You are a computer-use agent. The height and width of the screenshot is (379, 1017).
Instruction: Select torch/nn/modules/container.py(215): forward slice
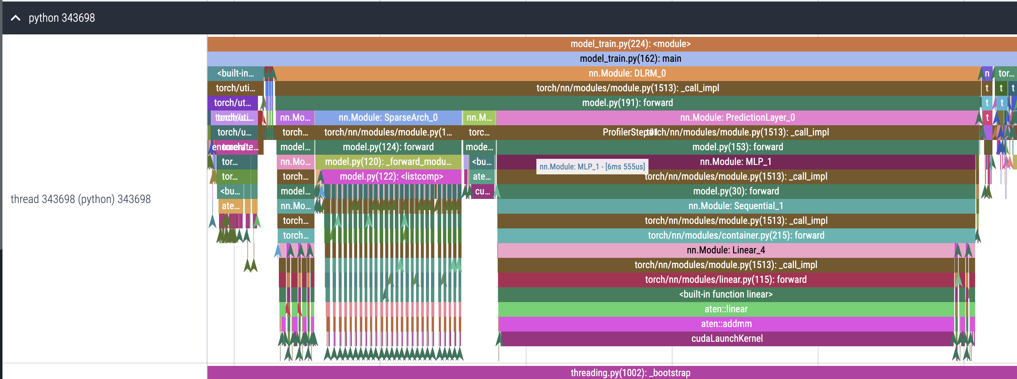[x=736, y=235]
